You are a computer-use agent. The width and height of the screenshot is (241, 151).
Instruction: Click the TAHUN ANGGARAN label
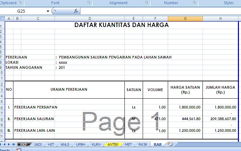(24, 67)
